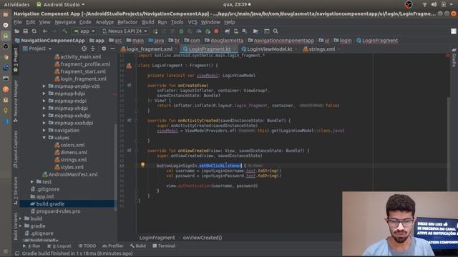Click the Open folder toolbar icon
The image size is (458, 257).
[17, 31]
